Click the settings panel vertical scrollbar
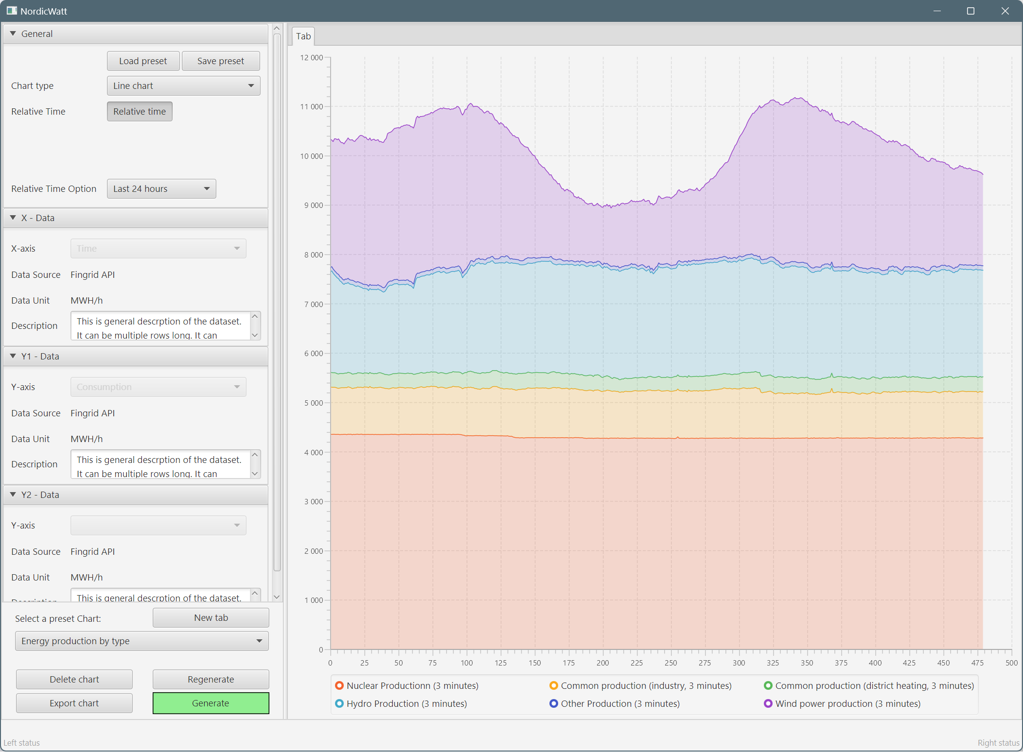 [277, 301]
